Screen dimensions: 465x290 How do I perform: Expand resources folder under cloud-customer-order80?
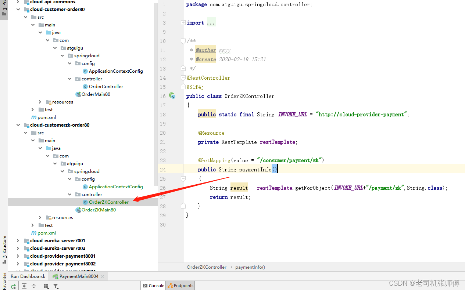[x=40, y=102]
